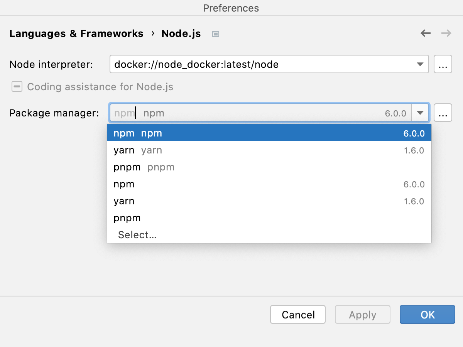This screenshot has width=463, height=347.
Task: Click the Package manager dropdown arrow
Action: [x=421, y=113]
